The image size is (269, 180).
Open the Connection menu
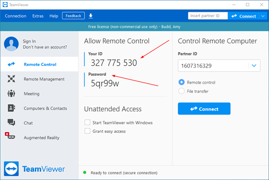click(16, 16)
